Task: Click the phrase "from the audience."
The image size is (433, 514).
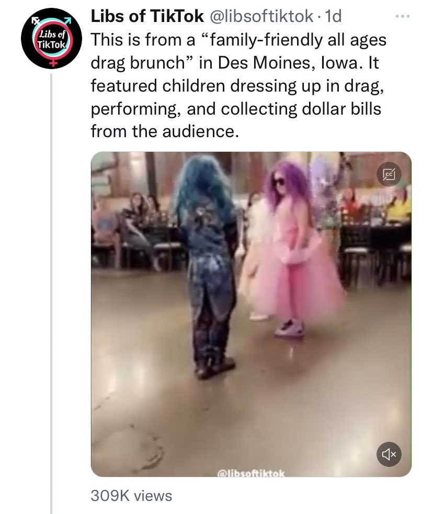Action: (165, 131)
